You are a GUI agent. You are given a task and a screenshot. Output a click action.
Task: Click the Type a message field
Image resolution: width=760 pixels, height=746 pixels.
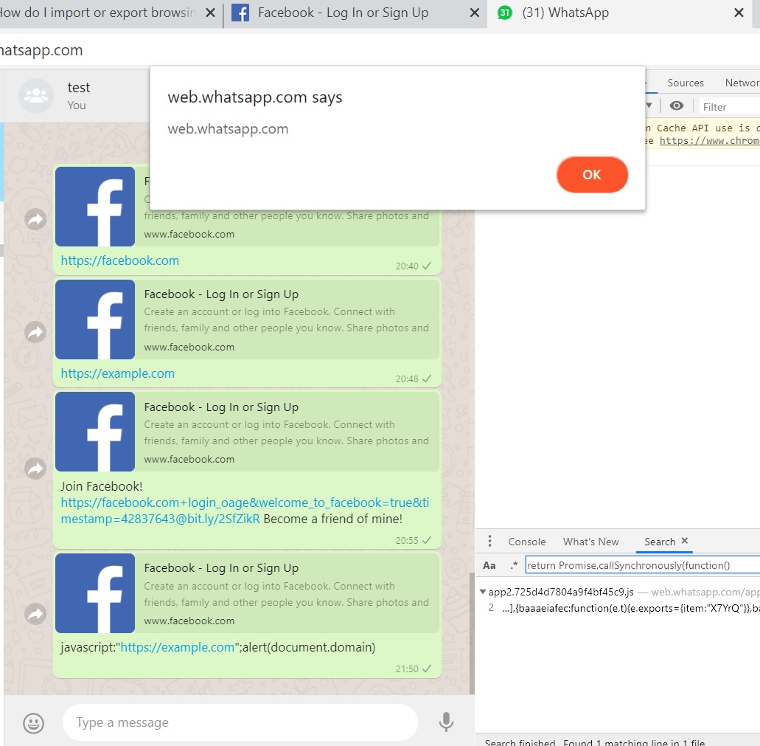[x=240, y=722]
